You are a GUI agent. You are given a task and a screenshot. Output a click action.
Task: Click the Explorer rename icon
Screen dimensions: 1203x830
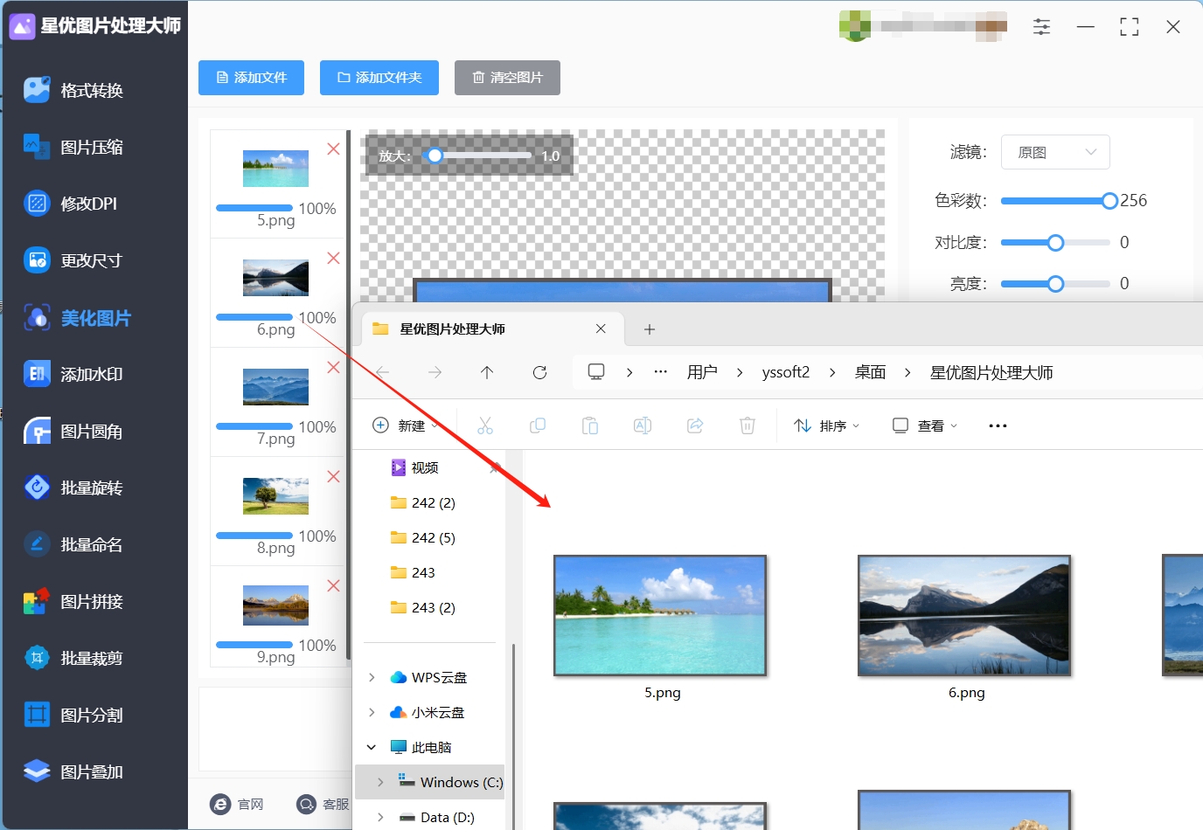click(x=643, y=425)
